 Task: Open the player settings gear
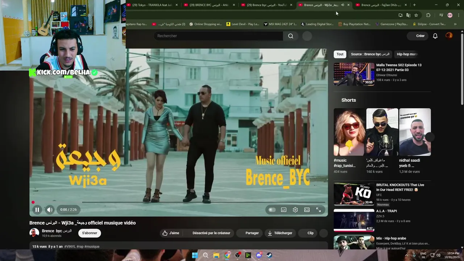295,210
